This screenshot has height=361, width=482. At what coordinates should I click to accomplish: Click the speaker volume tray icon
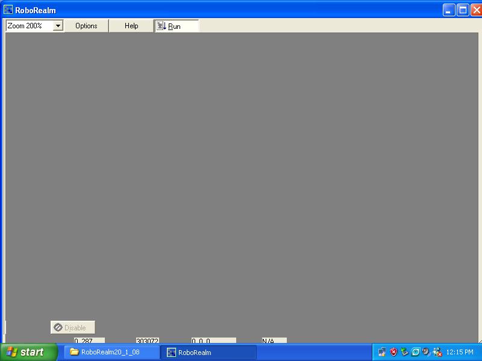[x=426, y=352]
